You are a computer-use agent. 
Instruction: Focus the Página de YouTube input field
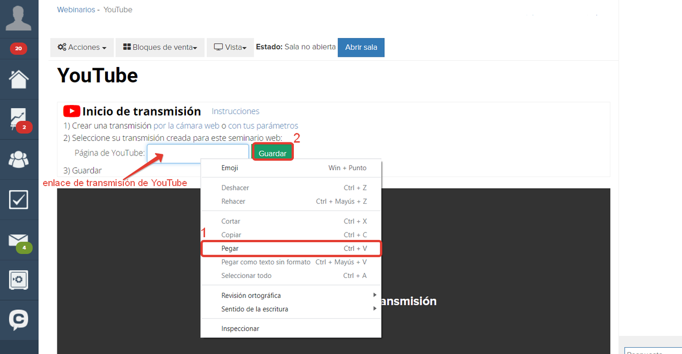coord(198,153)
